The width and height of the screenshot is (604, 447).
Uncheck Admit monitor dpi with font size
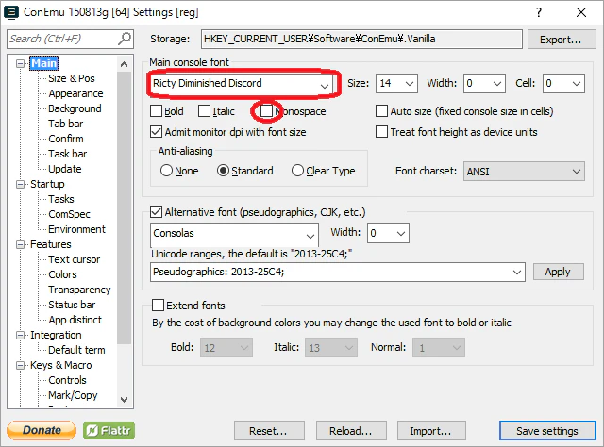(156, 132)
